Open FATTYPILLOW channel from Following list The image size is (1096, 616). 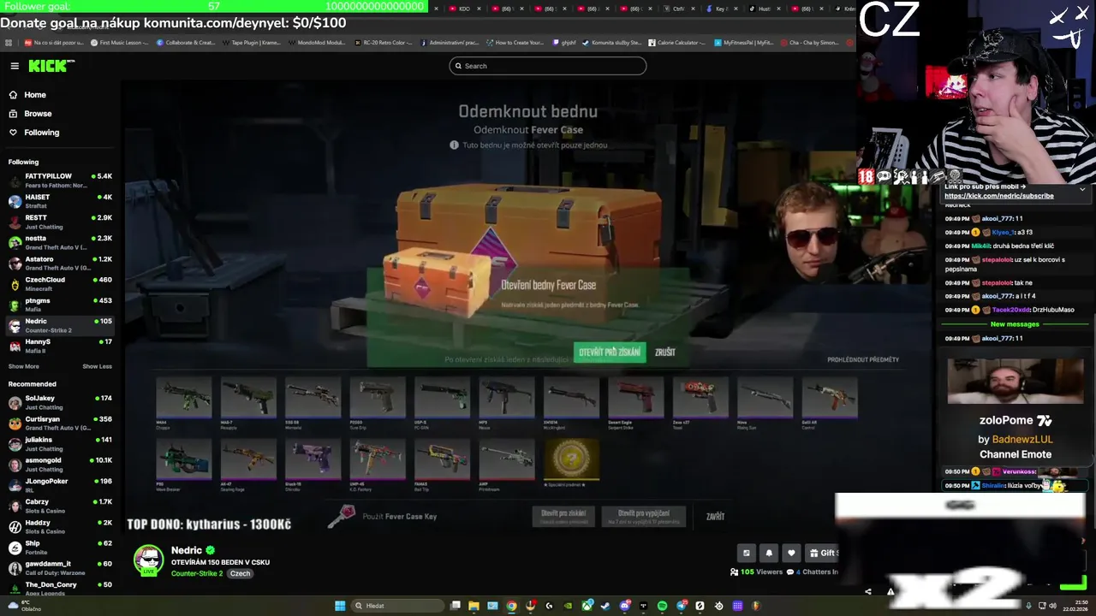(60, 181)
